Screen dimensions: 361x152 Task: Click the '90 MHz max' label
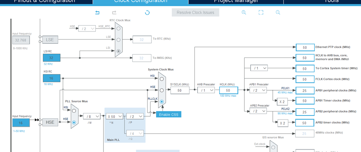(x=285, y=113)
